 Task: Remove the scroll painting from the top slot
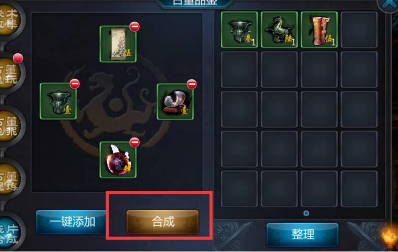coord(135,26)
